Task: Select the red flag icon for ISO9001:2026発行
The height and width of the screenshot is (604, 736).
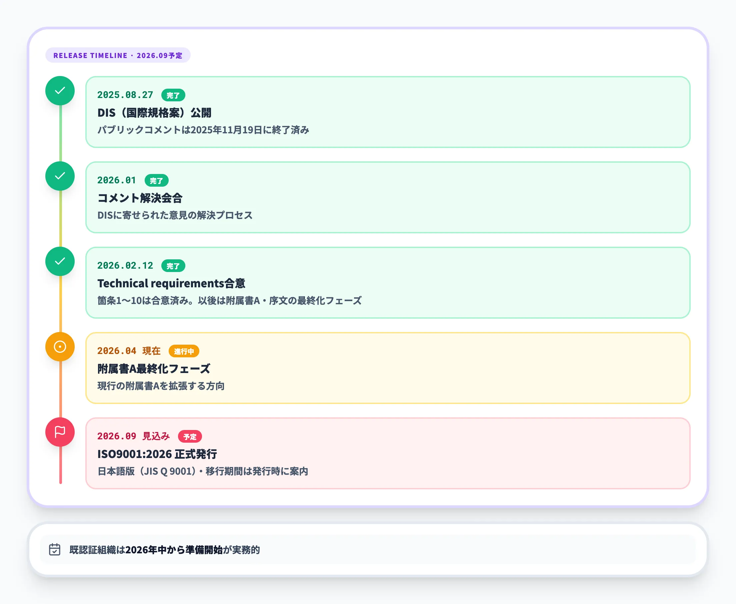Action: (60, 431)
